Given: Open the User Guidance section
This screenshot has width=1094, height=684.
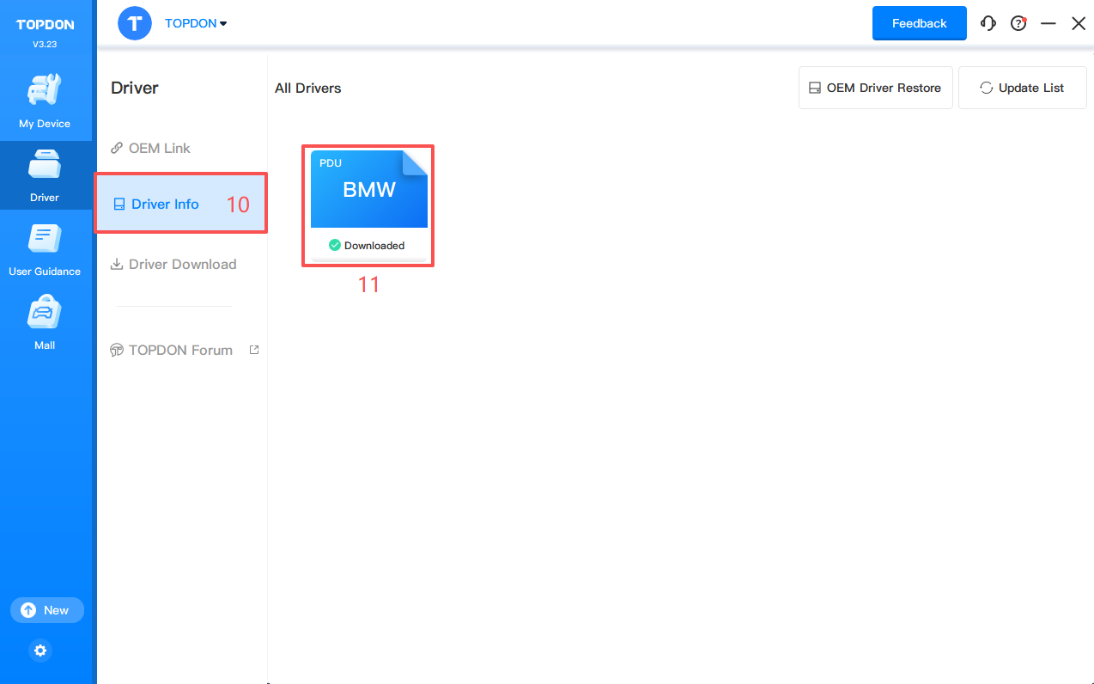Looking at the screenshot, I should pyautogui.click(x=45, y=249).
